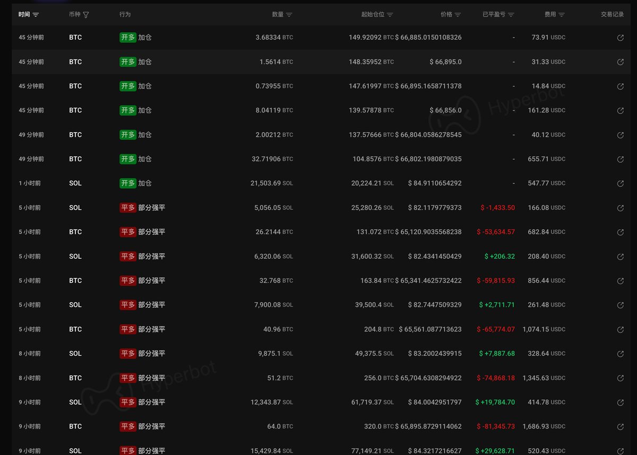Open transaction record for 7,900.08 SOL liquidation
The width and height of the screenshot is (637, 455).
[x=620, y=305]
